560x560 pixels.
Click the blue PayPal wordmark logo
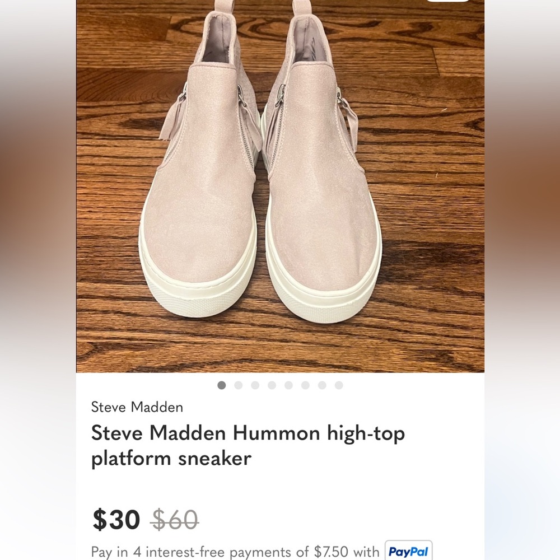coord(408,551)
